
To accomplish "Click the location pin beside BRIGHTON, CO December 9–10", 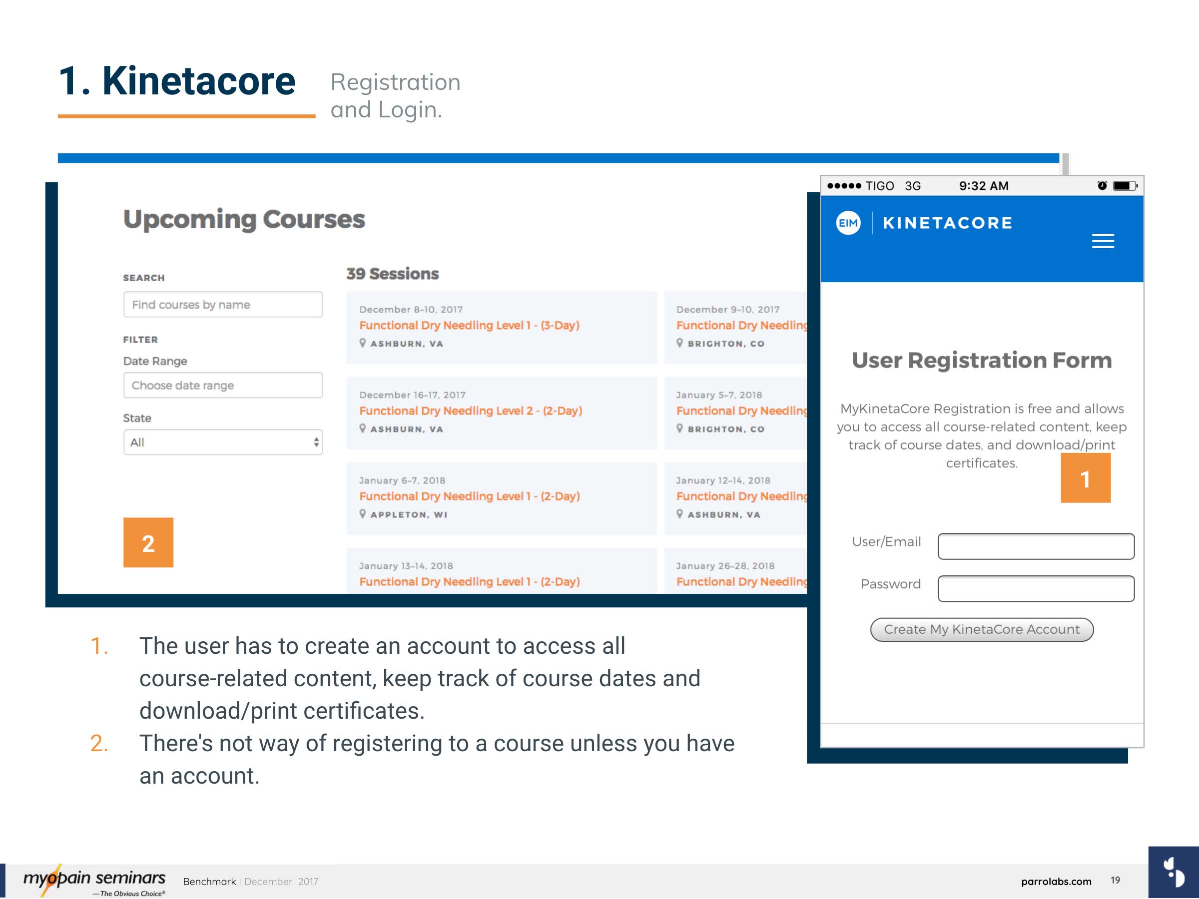I will (x=679, y=343).
